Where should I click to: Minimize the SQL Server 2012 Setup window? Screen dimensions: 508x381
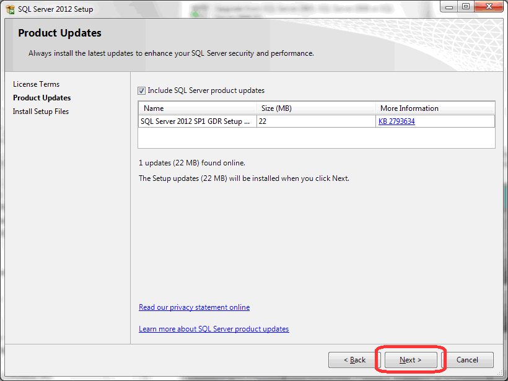448,7
